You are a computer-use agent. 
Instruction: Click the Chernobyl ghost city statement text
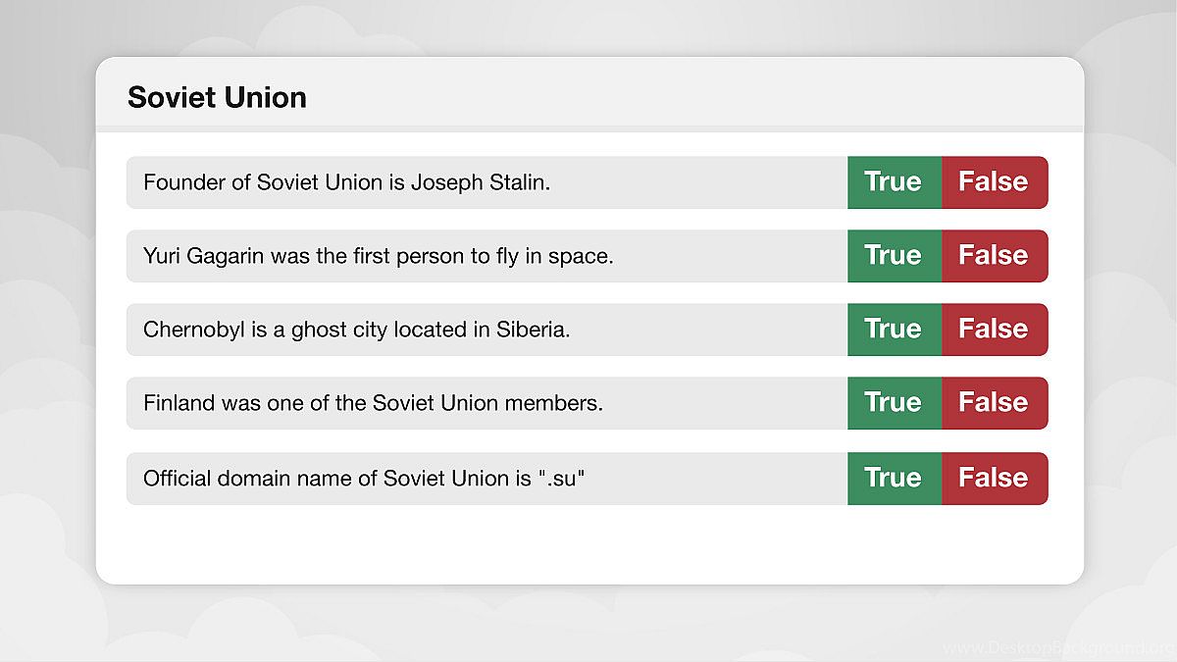click(x=356, y=330)
